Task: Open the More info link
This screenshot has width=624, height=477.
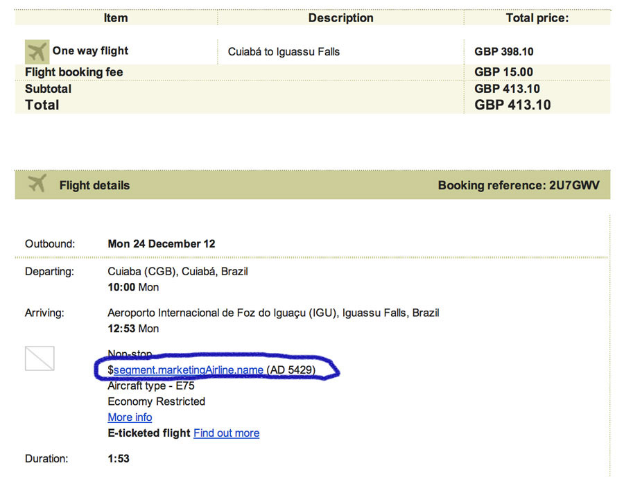Action: click(130, 417)
